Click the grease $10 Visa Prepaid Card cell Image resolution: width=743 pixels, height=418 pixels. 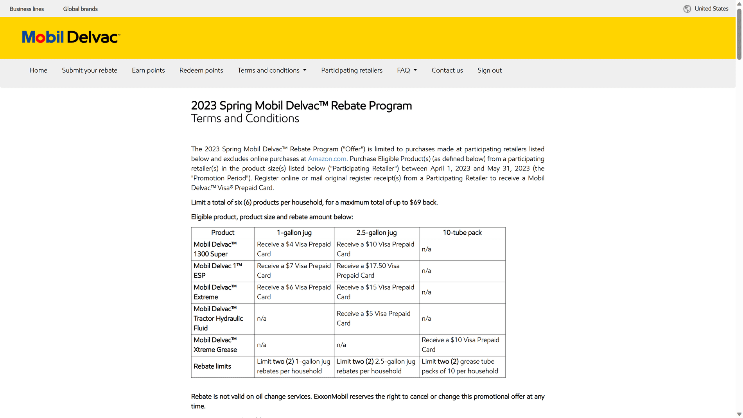(x=462, y=345)
